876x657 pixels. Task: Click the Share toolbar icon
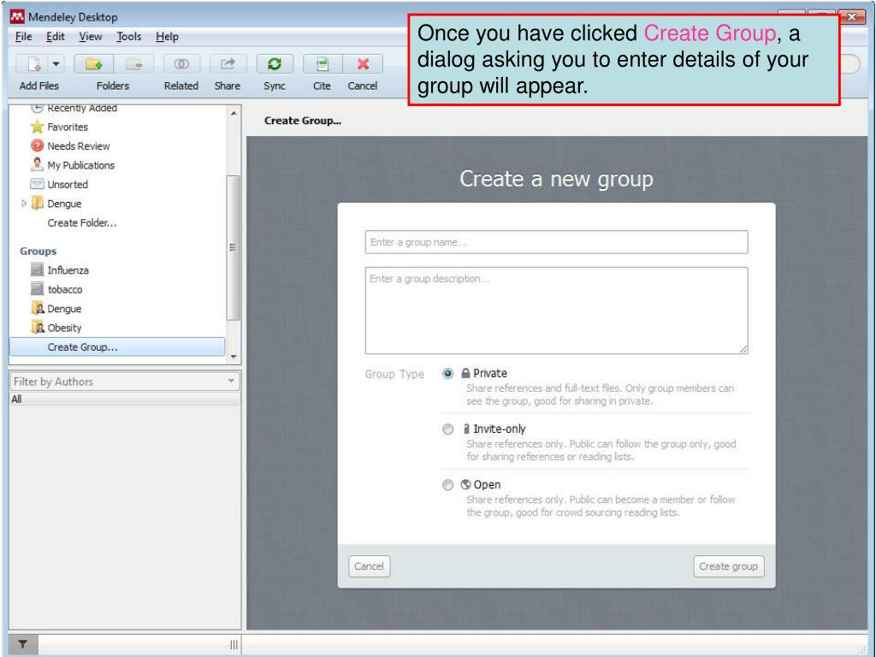point(228,64)
